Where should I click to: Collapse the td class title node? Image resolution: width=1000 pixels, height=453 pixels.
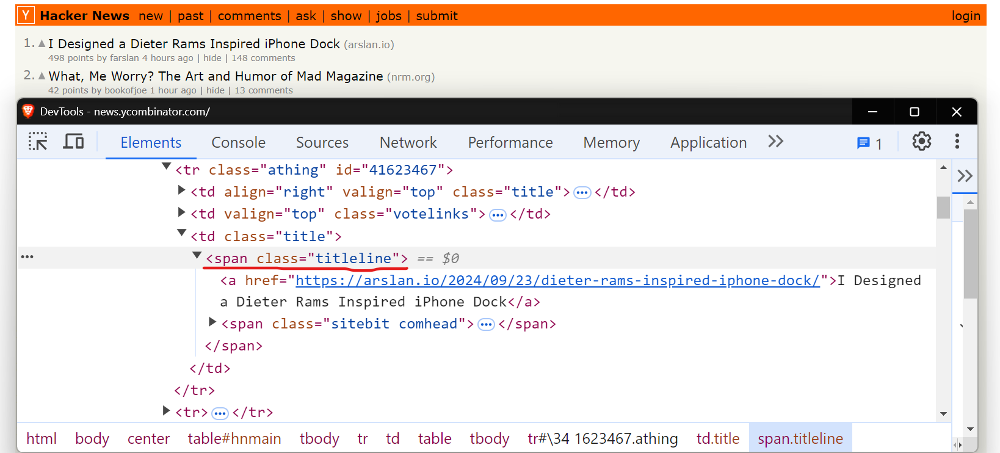(x=181, y=233)
